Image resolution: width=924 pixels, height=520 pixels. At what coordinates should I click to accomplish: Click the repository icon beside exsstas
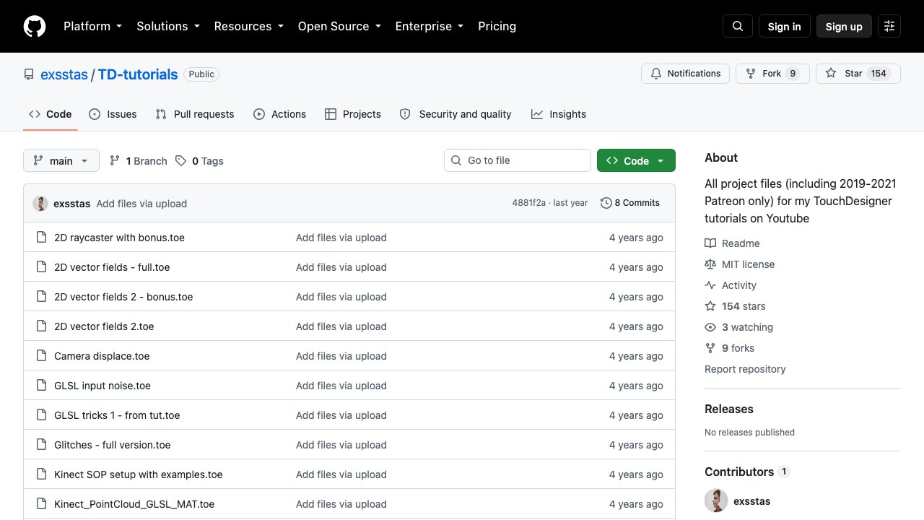click(x=29, y=74)
